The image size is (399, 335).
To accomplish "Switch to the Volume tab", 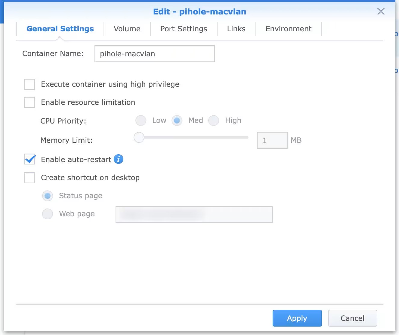I will tap(127, 29).
